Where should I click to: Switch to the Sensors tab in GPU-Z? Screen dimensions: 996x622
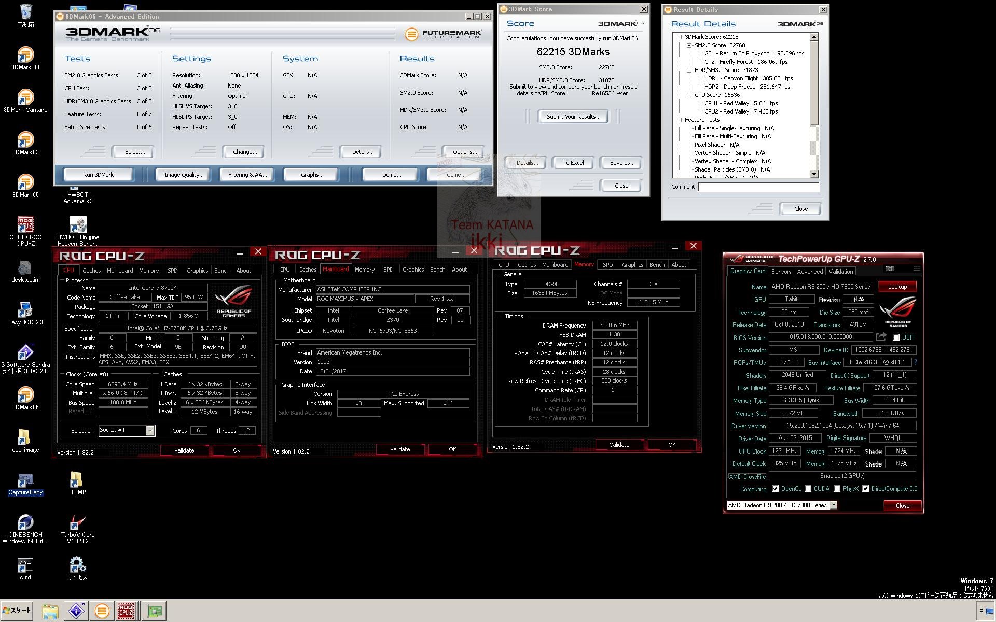(x=781, y=272)
